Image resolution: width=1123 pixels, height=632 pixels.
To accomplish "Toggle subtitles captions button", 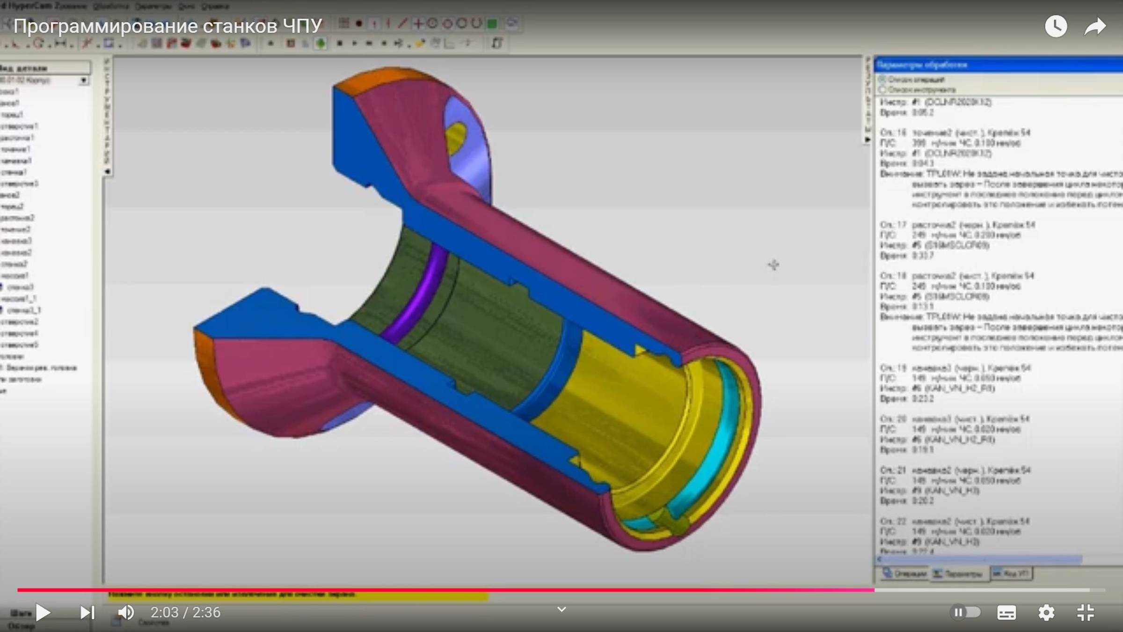I will point(1006,612).
